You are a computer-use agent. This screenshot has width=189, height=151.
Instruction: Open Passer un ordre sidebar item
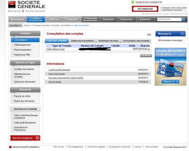coord(25,96)
